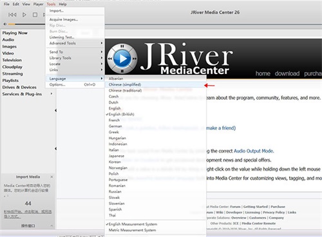Click the Privacy Policy footer link

pos(274,213)
